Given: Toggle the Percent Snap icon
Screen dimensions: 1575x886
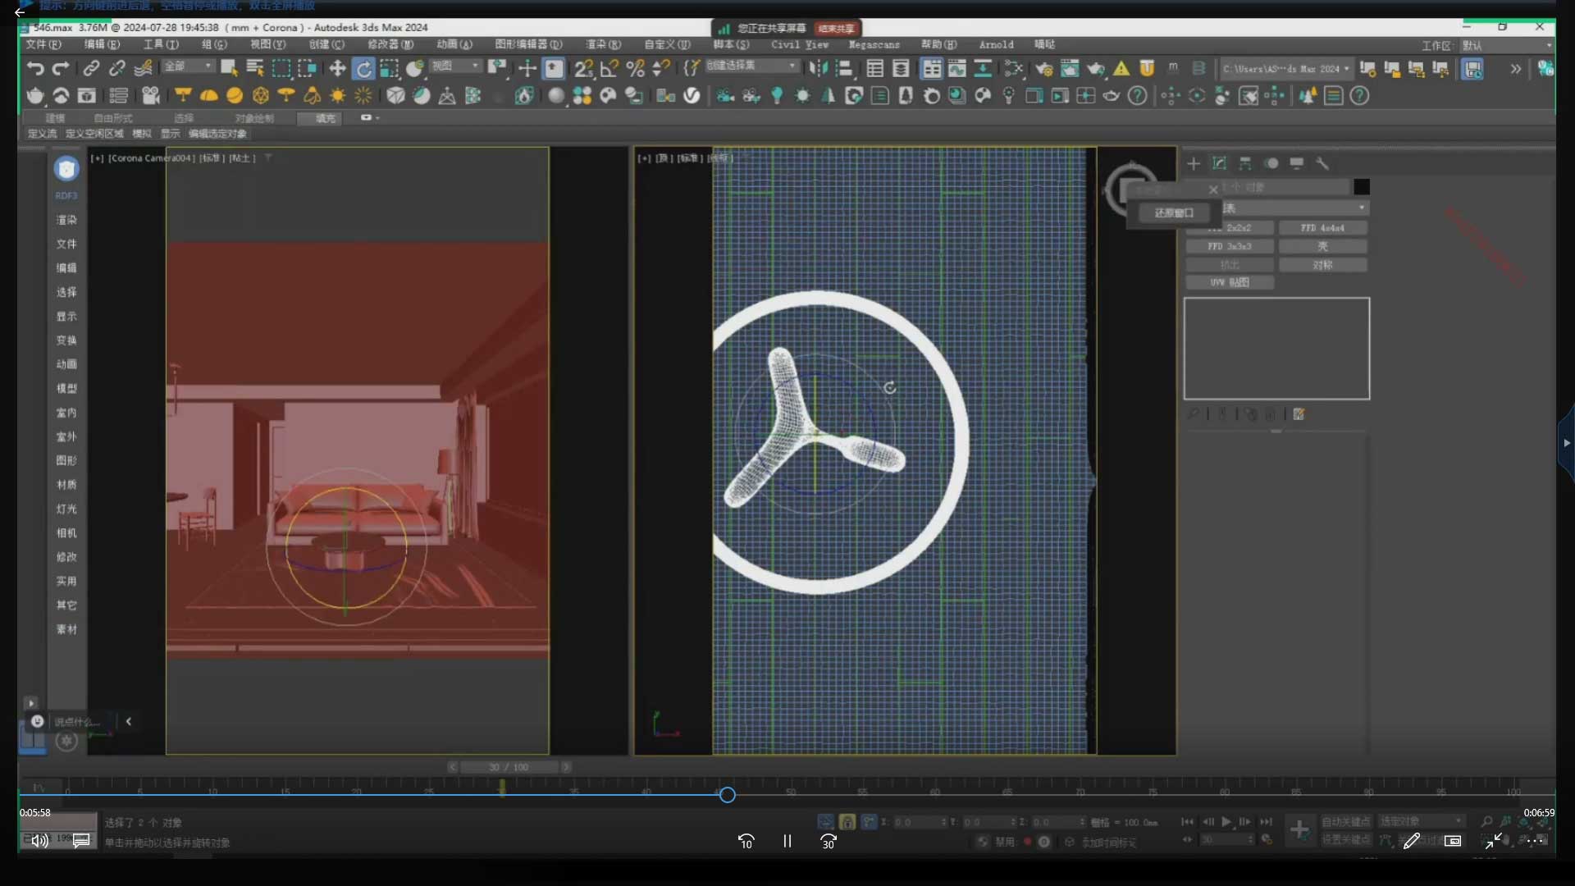Looking at the screenshot, I should click(635, 69).
